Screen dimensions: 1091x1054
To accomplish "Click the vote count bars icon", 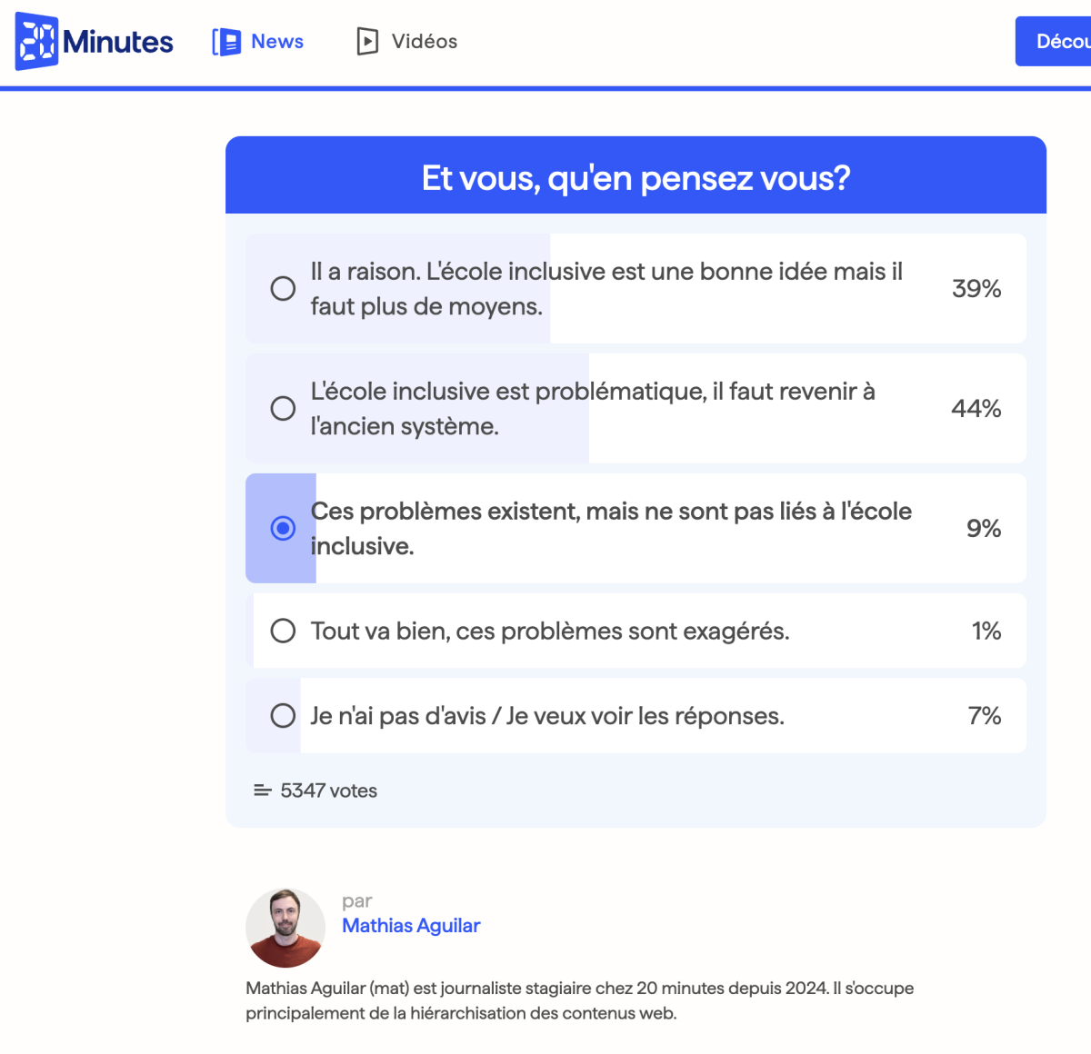I will (x=262, y=790).
